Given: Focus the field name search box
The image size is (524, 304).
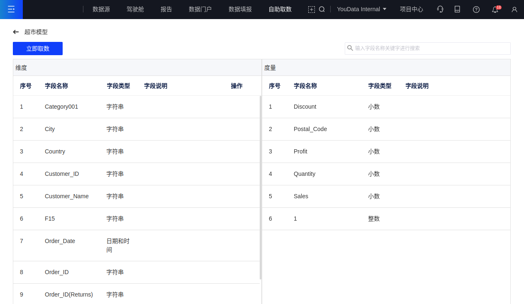Looking at the screenshot, I should [431, 48].
